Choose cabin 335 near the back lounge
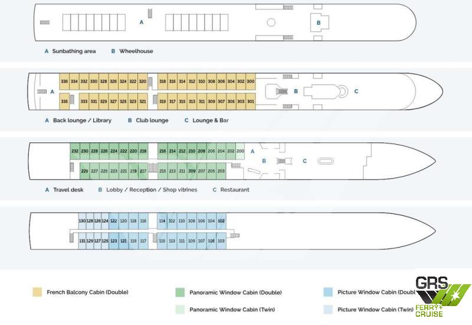This screenshot has width=472, height=325. click(64, 102)
